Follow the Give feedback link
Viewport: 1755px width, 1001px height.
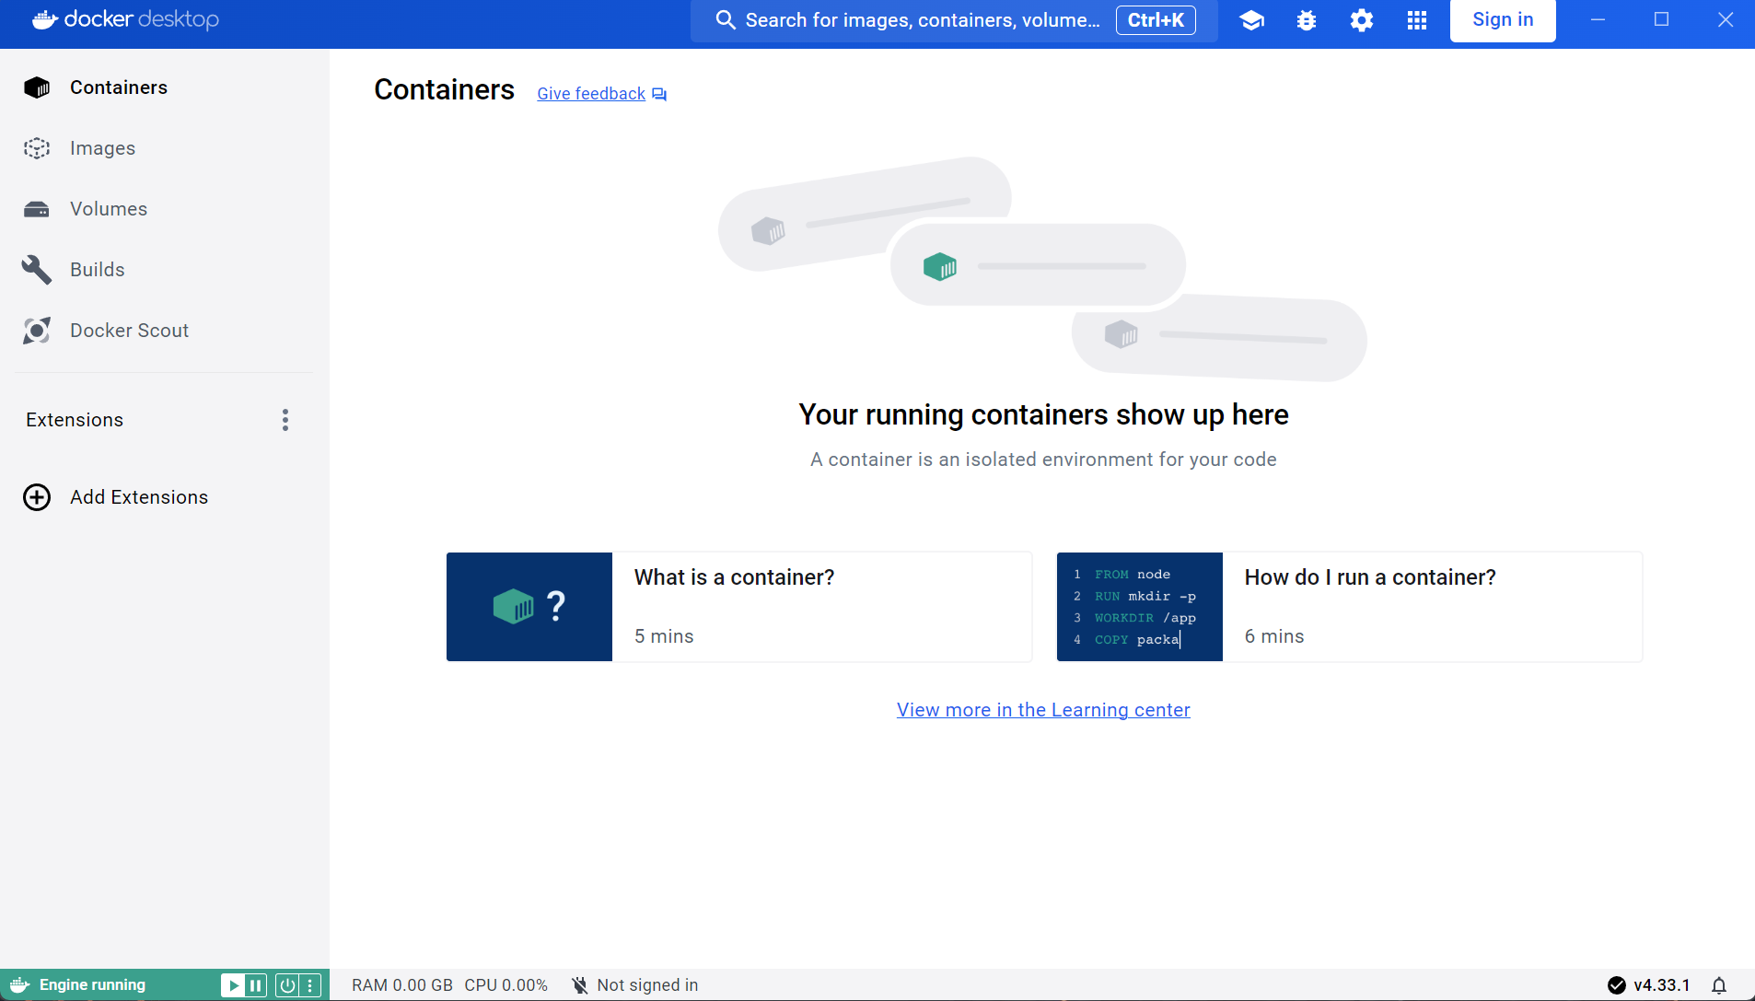[x=591, y=94]
